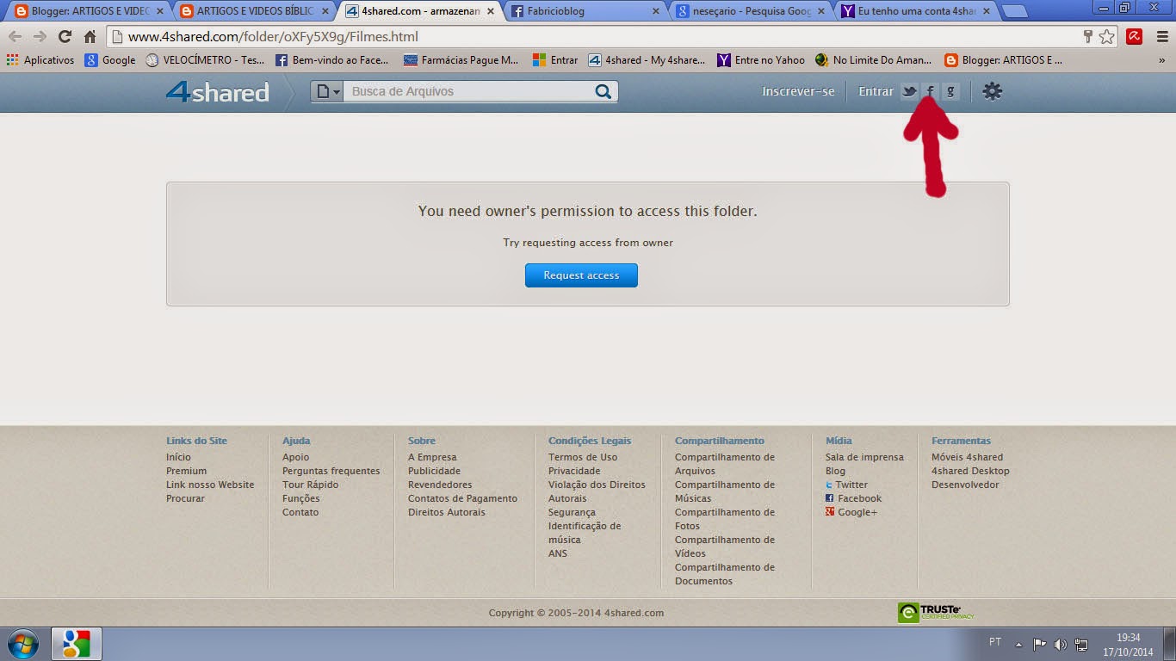Open the Termos de Uso footer link
Viewport: 1176px width, 661px height.
[583, 457]
